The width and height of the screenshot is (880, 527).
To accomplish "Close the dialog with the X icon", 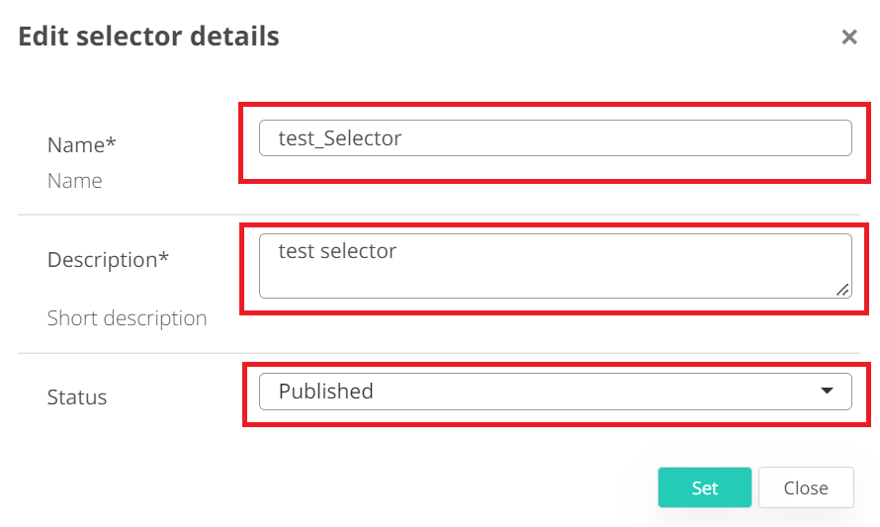I will click(848, 38).
